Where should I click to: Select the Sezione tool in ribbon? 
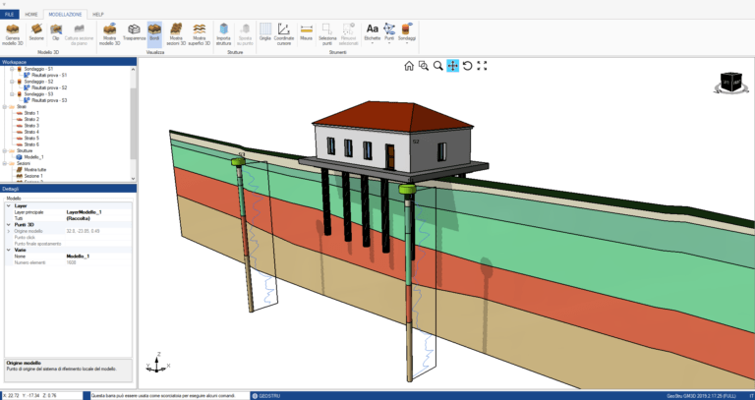36,29
